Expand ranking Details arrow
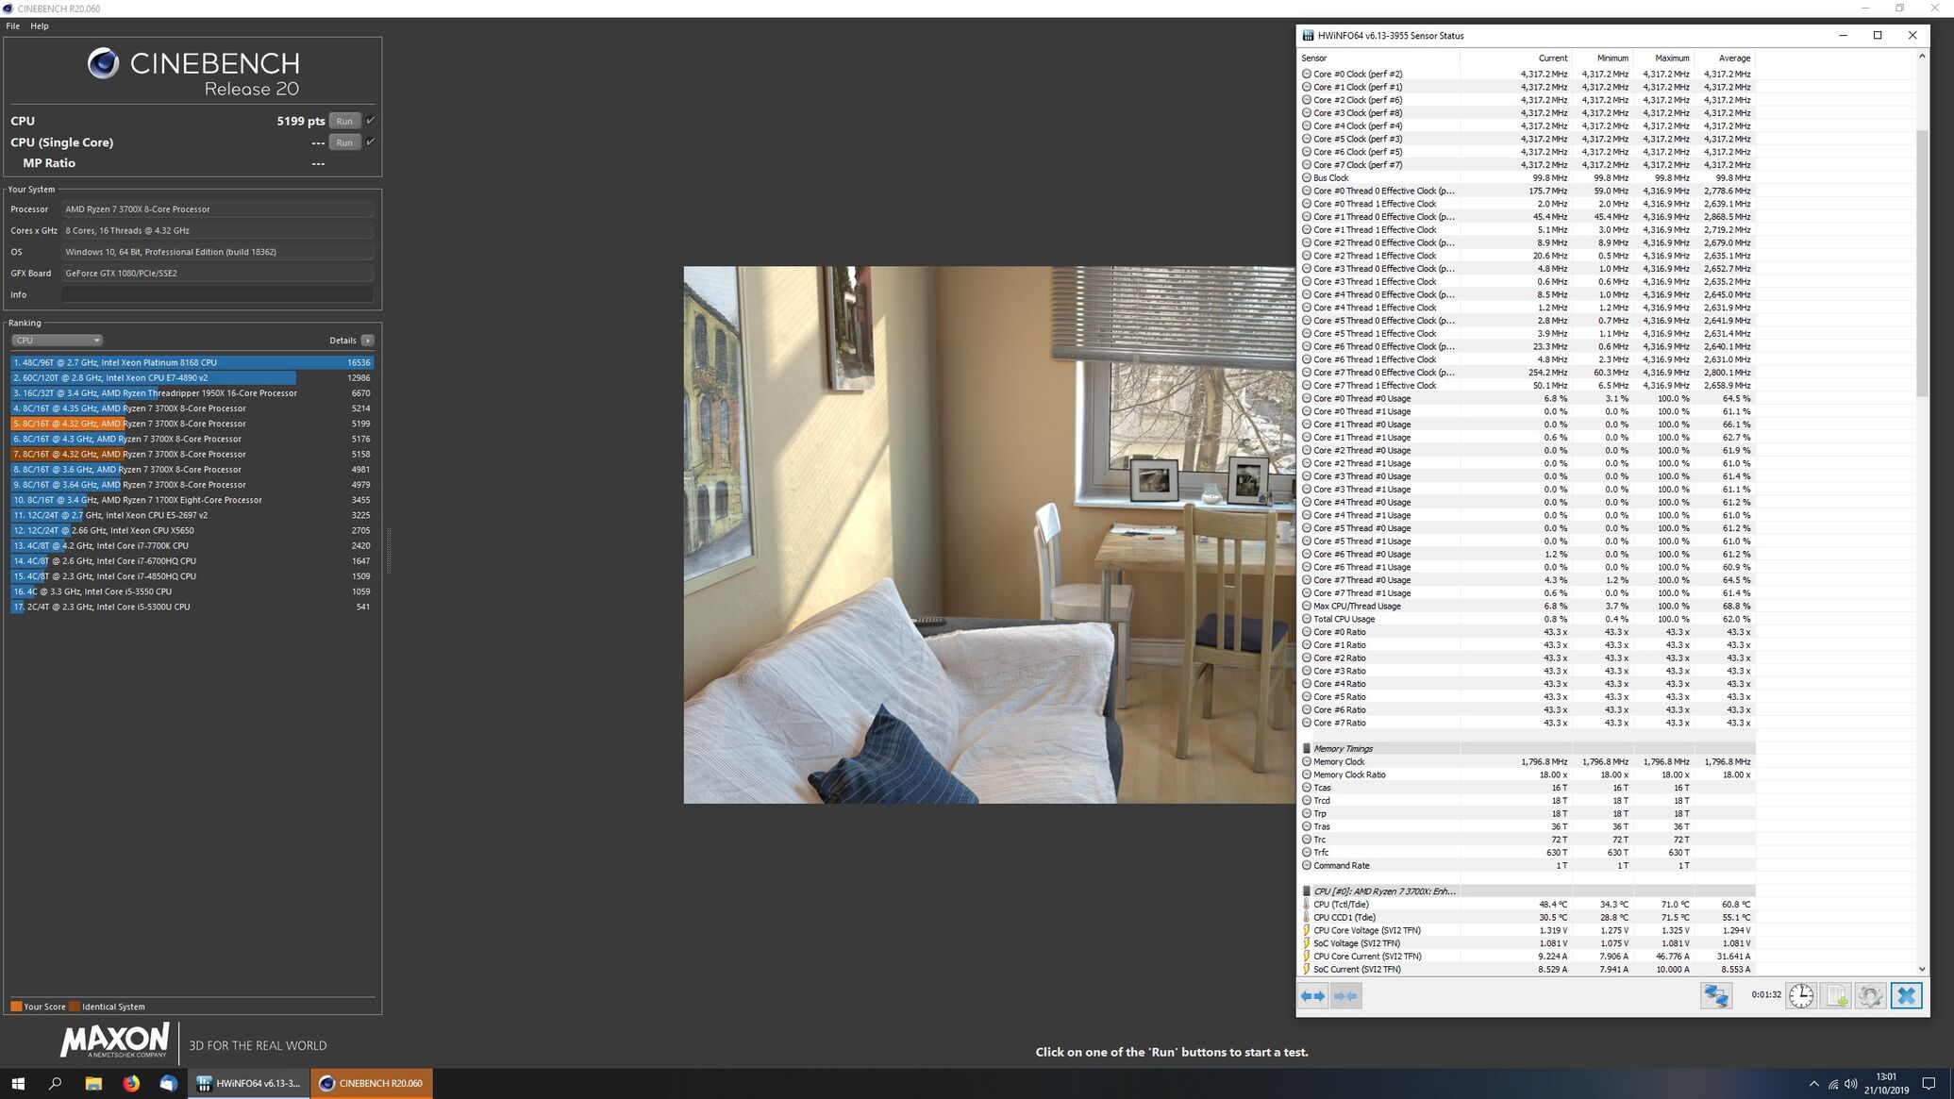Image resolution: width=1954 pixels, height=1099 pixels. coord(368,341)
